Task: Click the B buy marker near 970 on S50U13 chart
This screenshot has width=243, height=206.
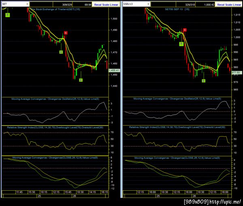Action: click(x=203, y=81)
